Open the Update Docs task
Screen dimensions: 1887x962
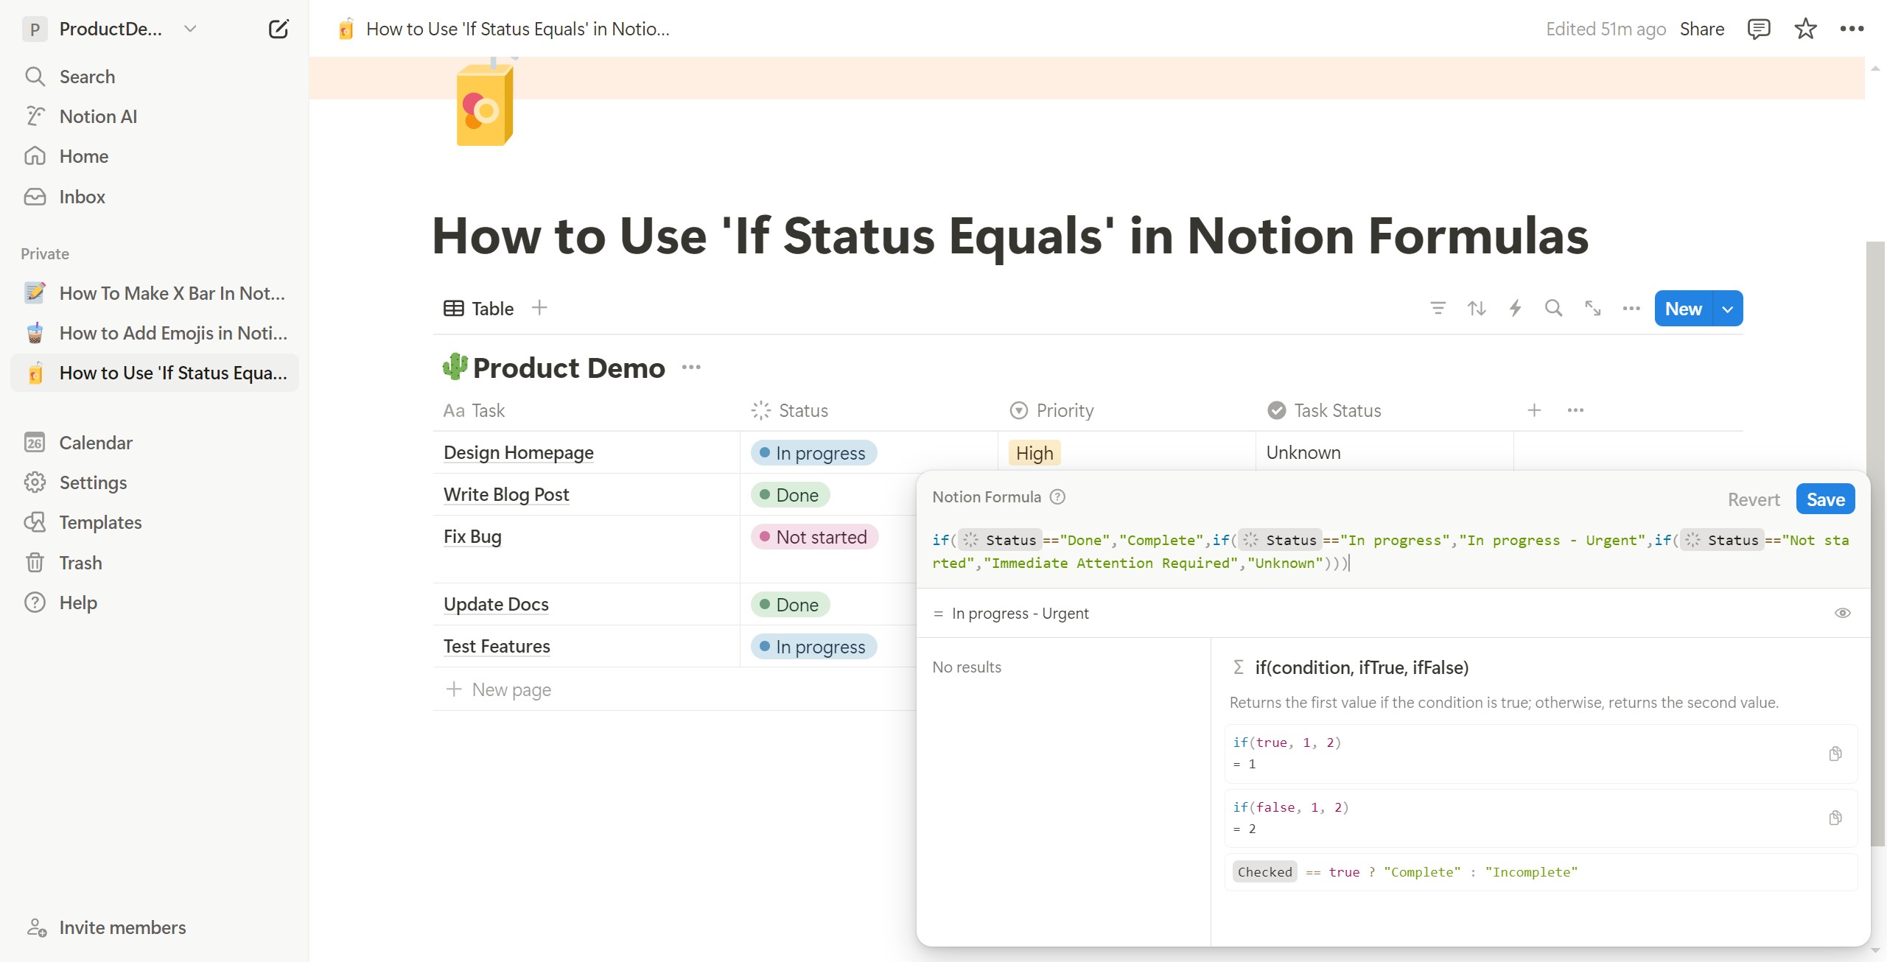(496, 604)
